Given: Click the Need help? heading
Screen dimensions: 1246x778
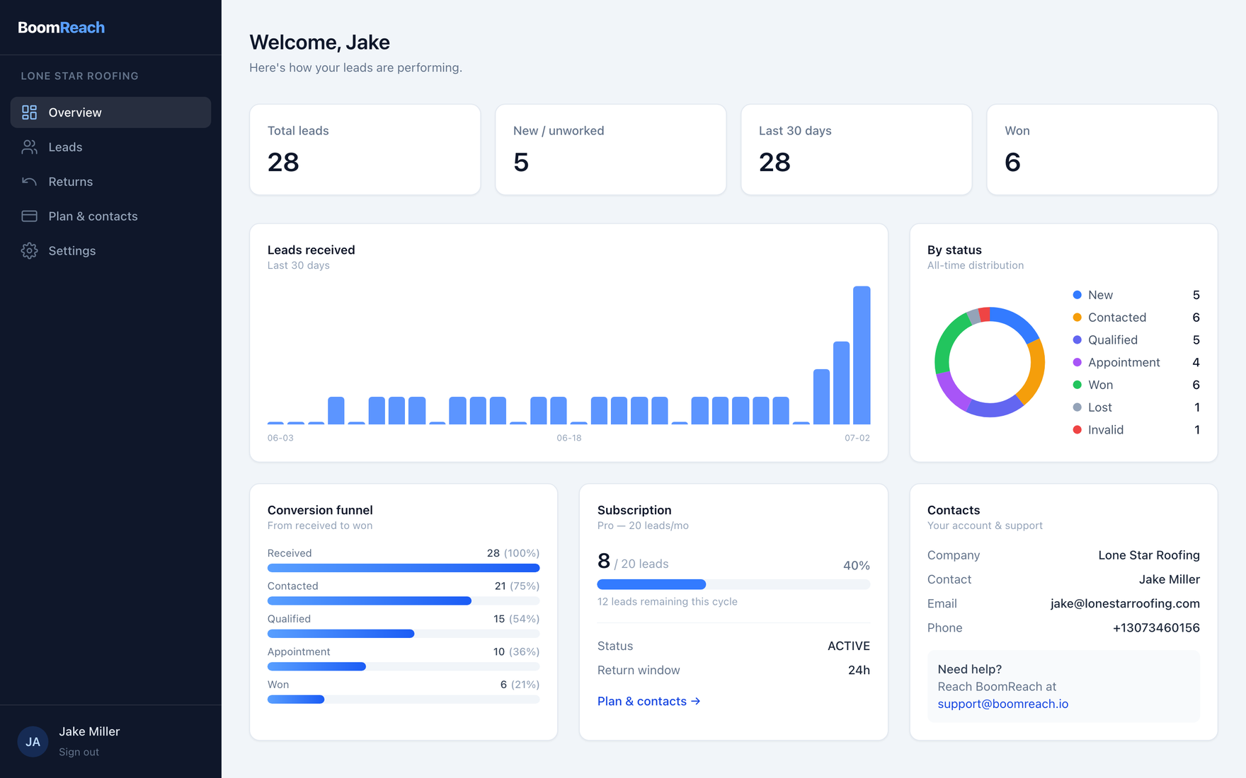Looking at the screenshot, I should pyautogui.click(x=969, y=669).
